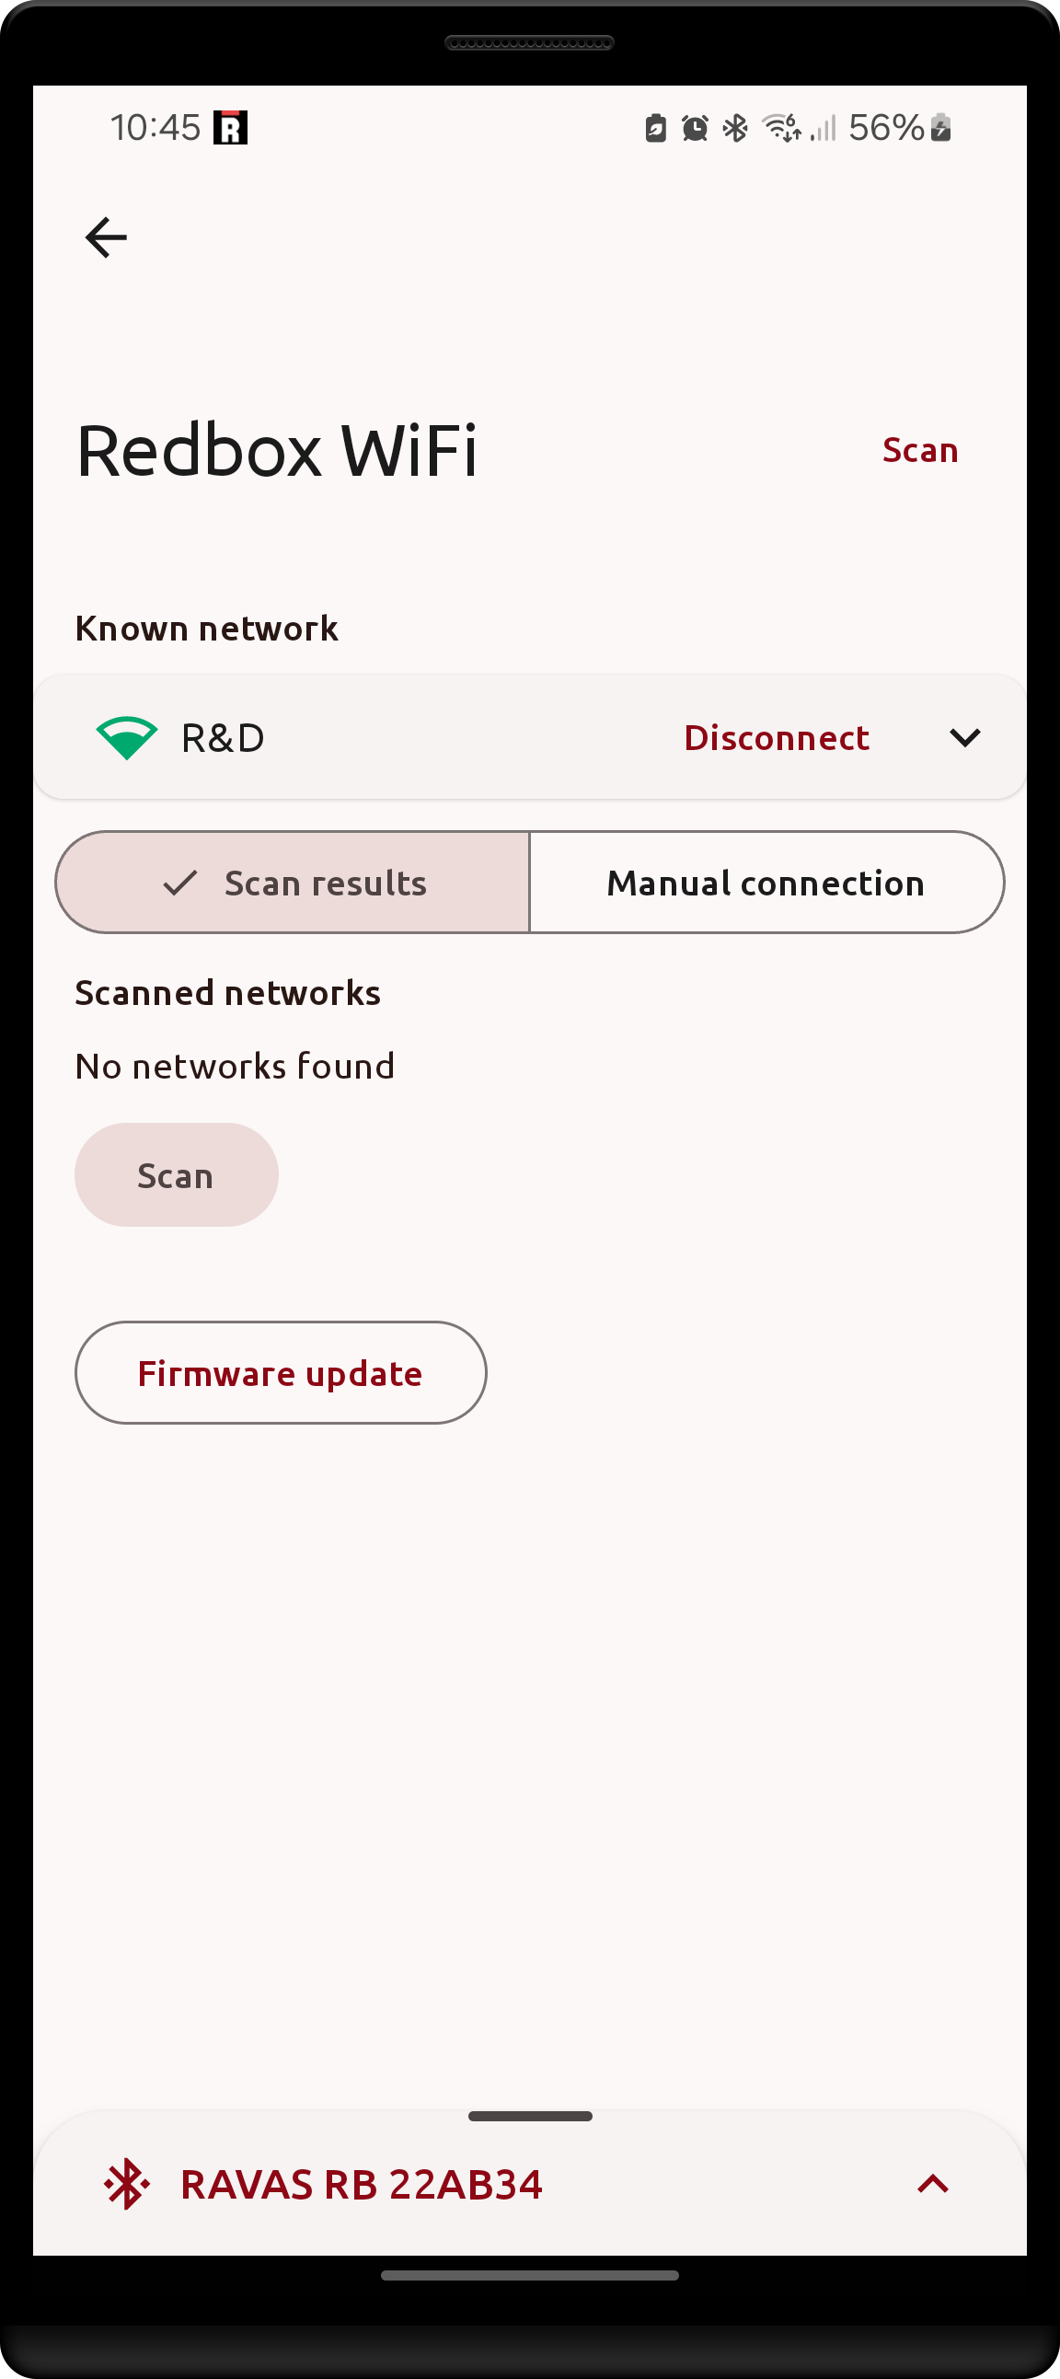The width and height of the screenshot is (1060, 2379).
Task: Tap the pink Scan button
Action: (x=177, y=1175)
